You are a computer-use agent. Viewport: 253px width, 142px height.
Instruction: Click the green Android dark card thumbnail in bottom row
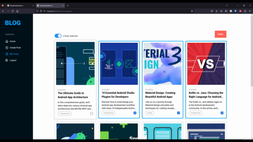coord(76,131)
